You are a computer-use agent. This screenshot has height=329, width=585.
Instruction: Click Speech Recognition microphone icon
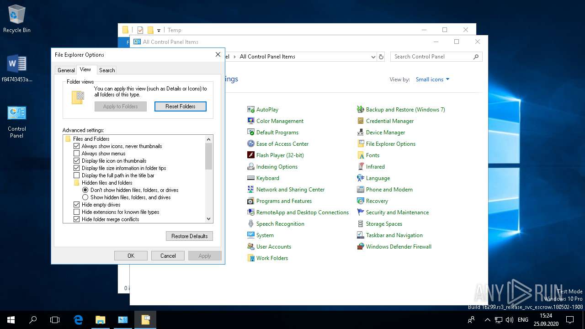(251, 224)
